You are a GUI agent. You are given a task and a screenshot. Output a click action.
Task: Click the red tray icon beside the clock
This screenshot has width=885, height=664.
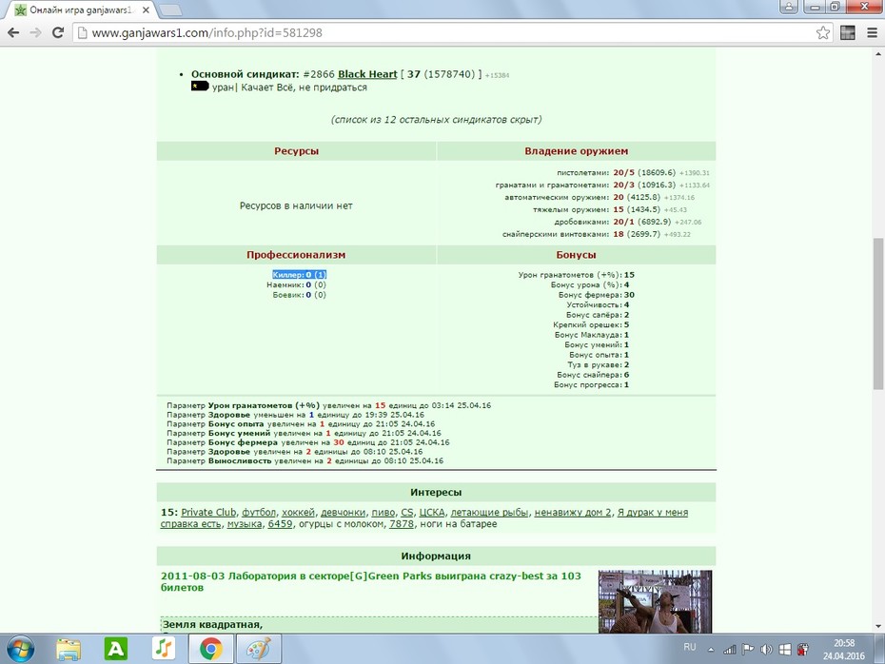[803, 650]
